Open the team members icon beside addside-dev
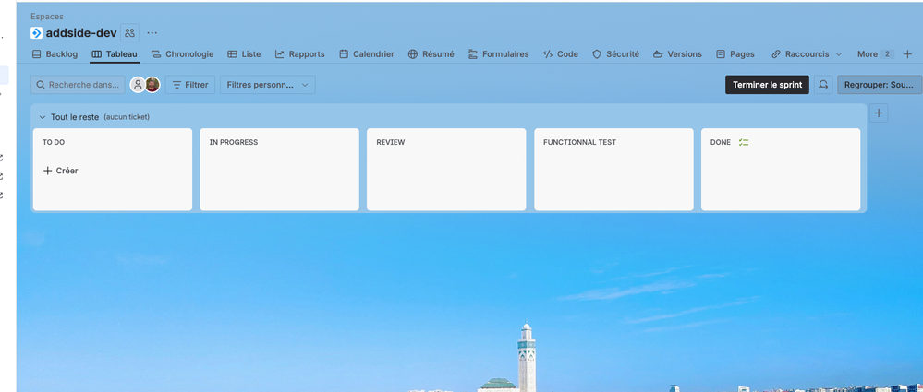 [x=130, y=33]
